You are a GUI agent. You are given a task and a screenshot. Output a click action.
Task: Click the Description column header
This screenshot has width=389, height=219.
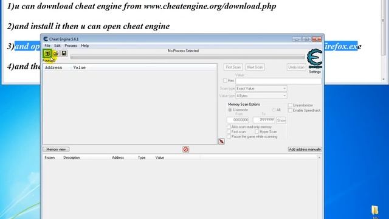pos(72,158)
